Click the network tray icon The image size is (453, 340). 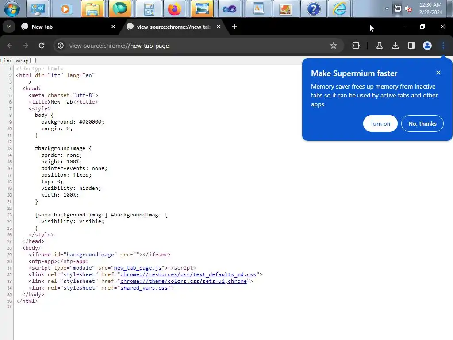(398, 9)
